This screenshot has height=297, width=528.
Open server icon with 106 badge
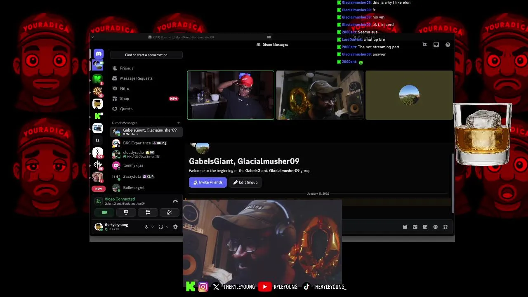(98, 153)
